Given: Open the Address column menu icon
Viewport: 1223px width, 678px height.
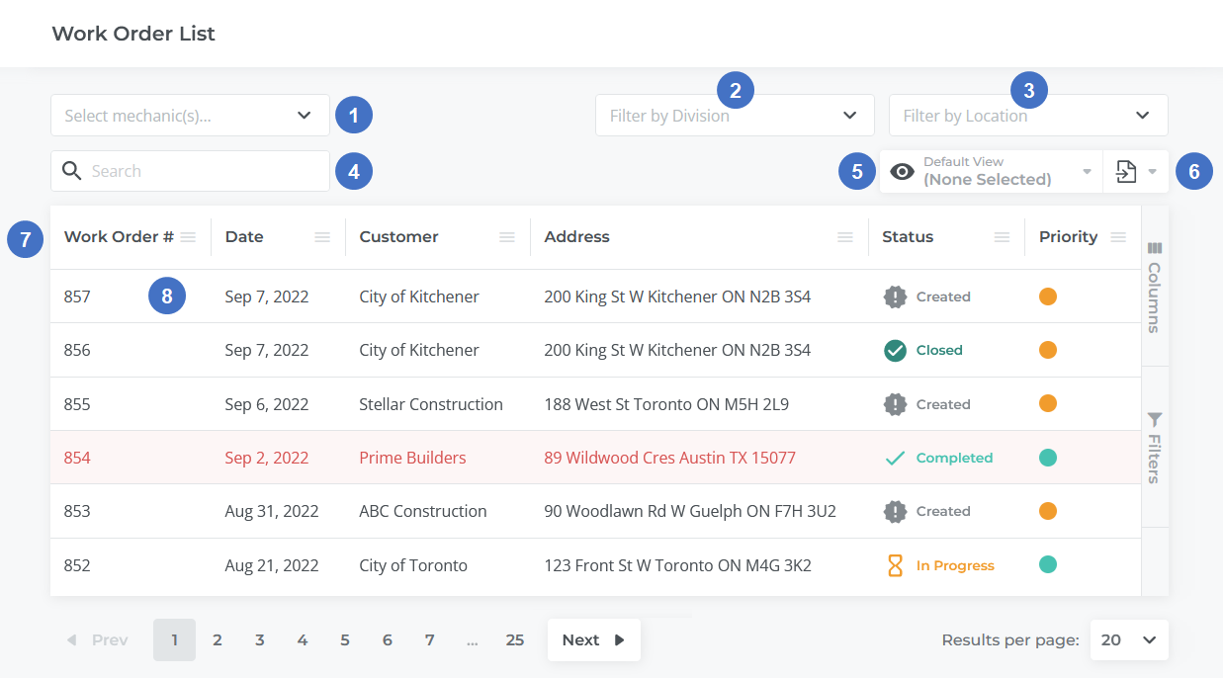Looking at the screenshot, I should [x=844, y=237].
